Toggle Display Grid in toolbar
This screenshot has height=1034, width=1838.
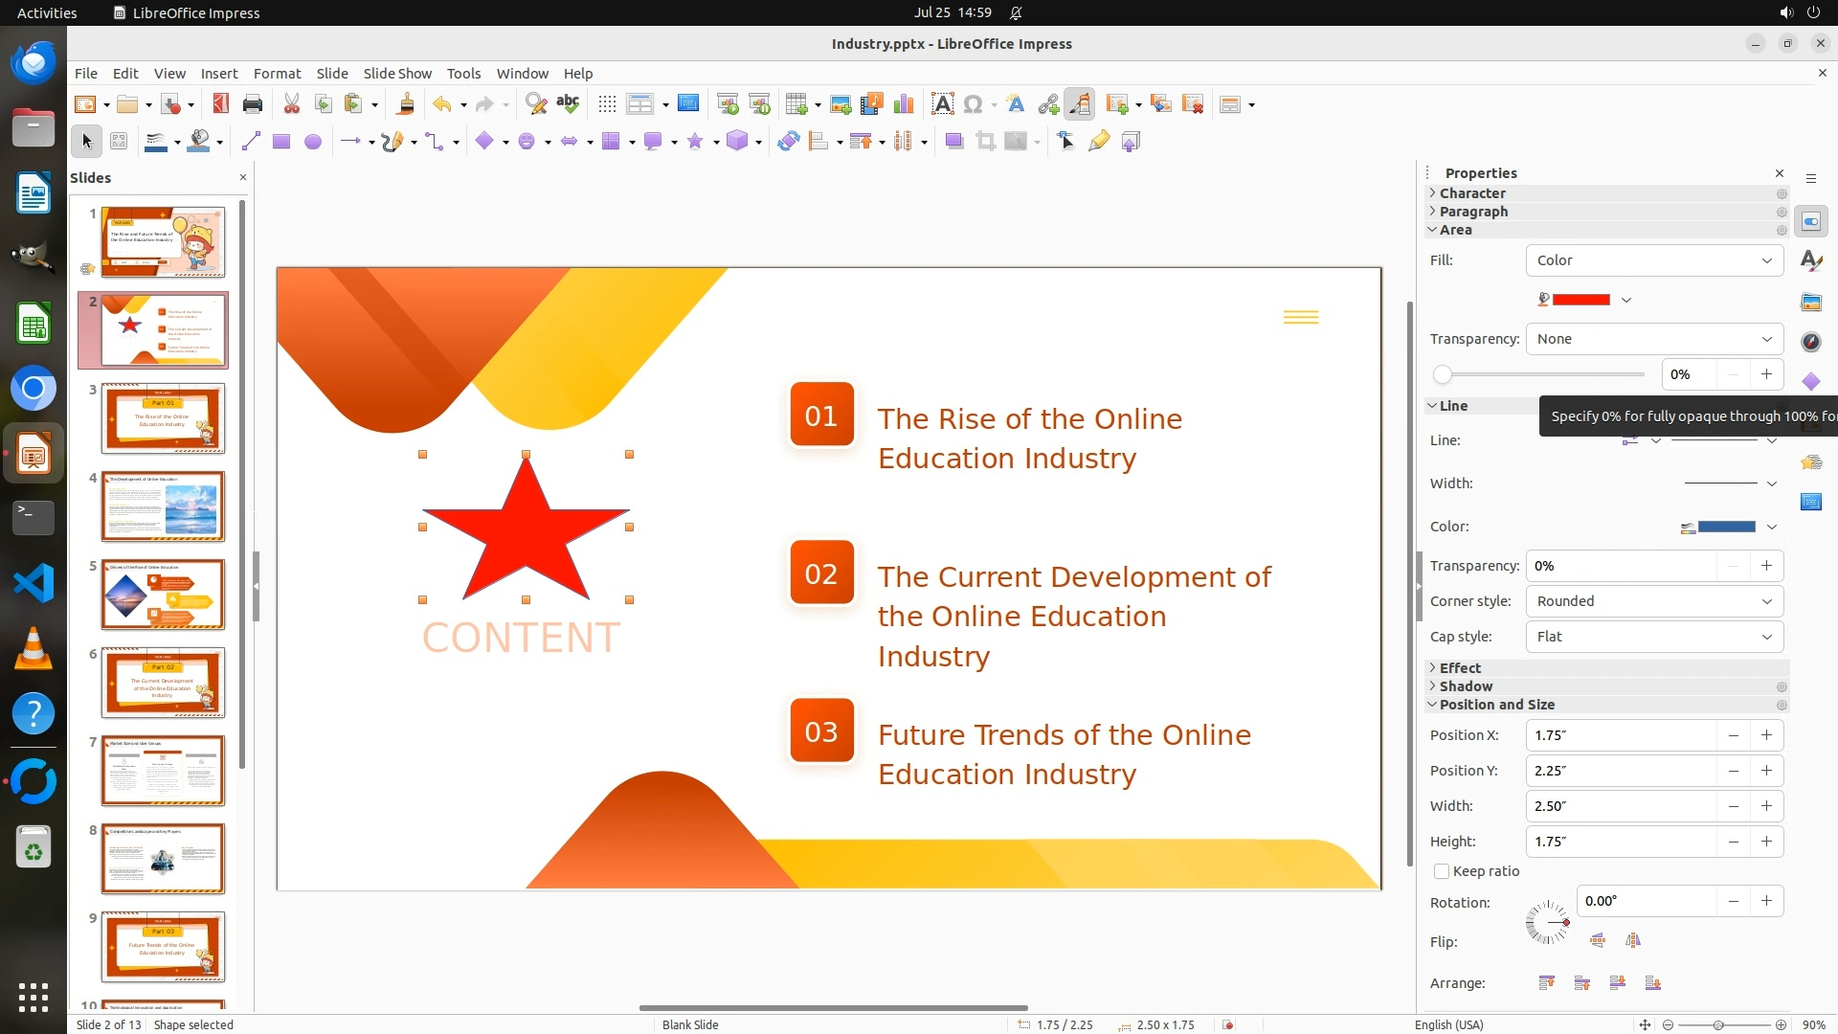pos(606,104)
